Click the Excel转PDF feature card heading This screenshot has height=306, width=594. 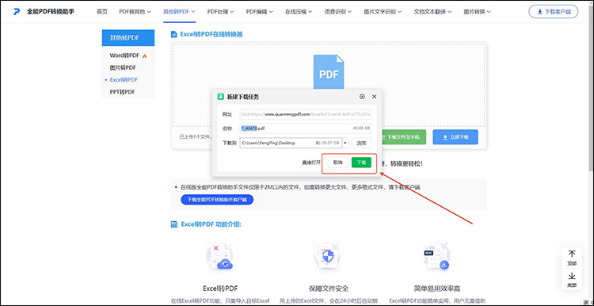[x=220, y=289]
